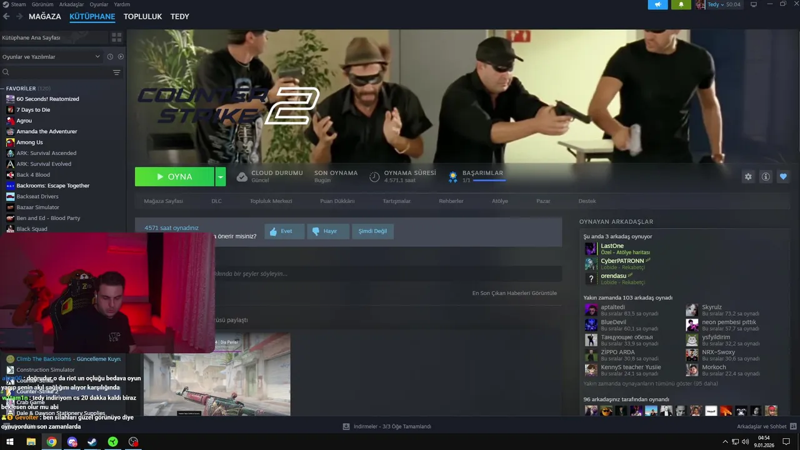Viewport: 800px width, 450px height.
Task: Enter Big Picture mode via monitor icon
Action: [754, 4]
